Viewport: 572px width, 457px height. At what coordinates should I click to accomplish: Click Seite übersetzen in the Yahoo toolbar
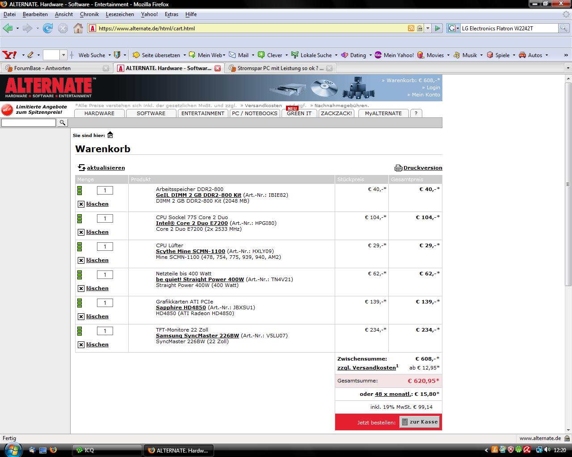156,55
